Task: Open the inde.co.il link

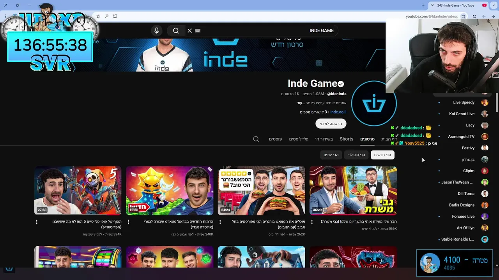Action: (x=338, y=112)
